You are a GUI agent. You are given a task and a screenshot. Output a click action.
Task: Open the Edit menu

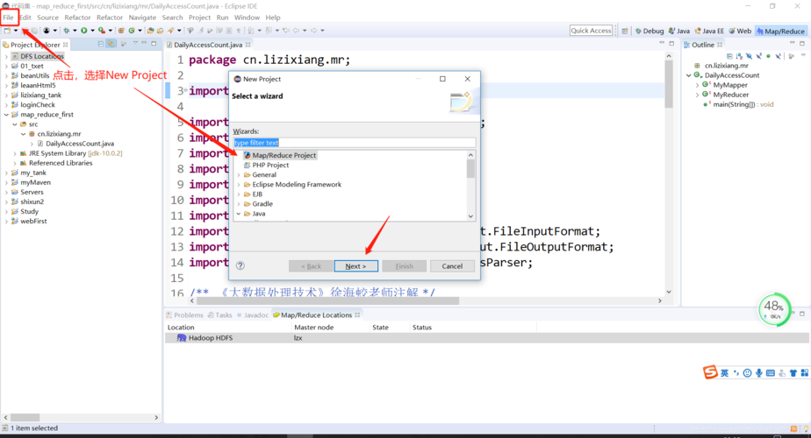[x=25, y=18]
